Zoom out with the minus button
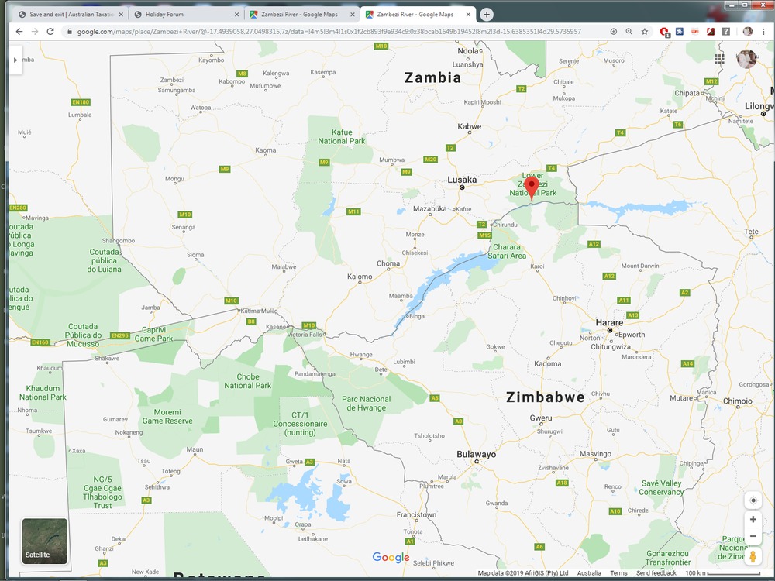 753,537
